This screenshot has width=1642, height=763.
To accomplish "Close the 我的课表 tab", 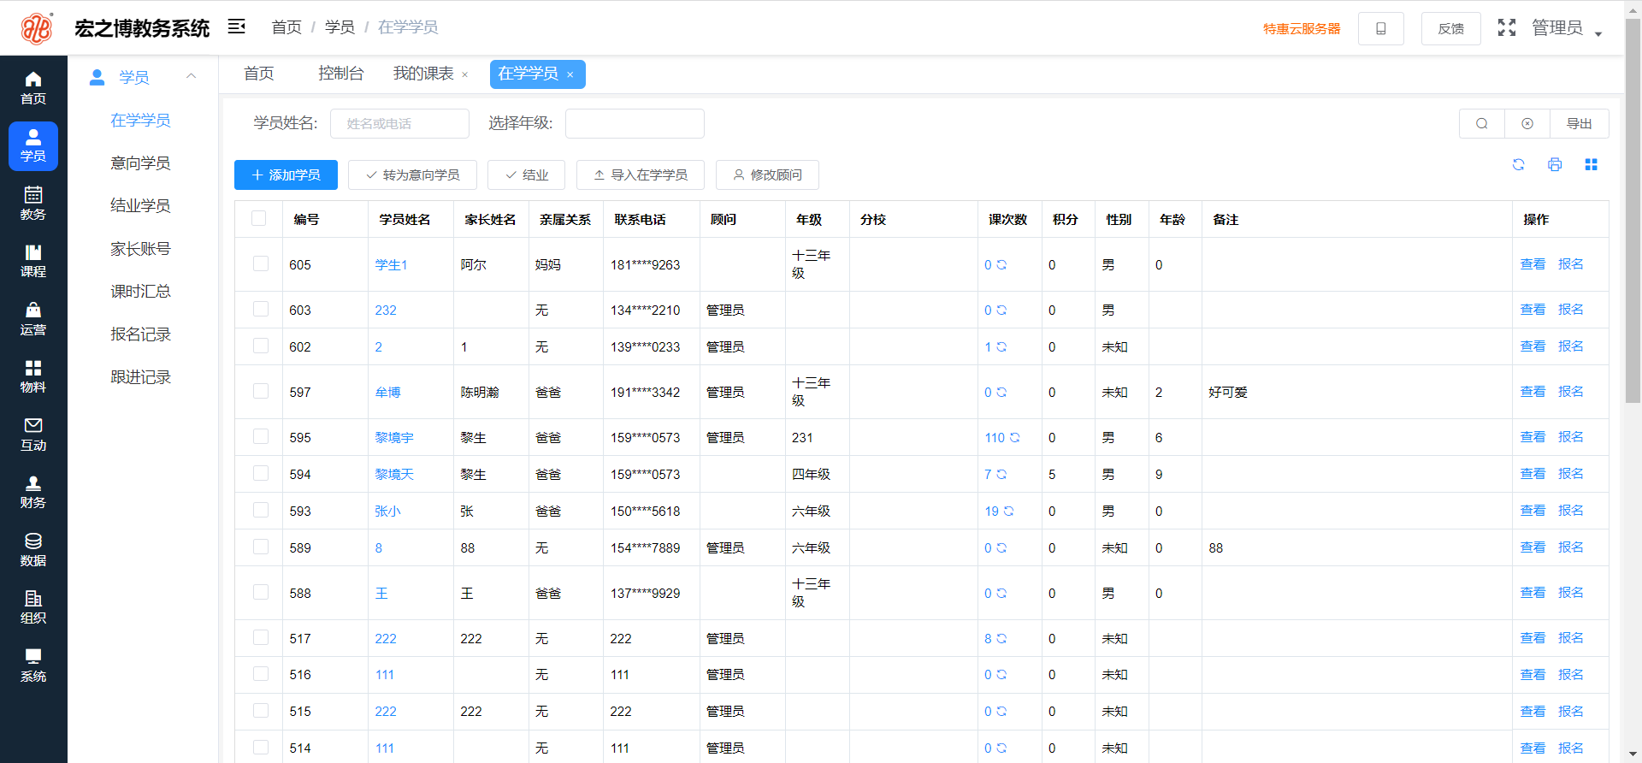I will 465,74.
